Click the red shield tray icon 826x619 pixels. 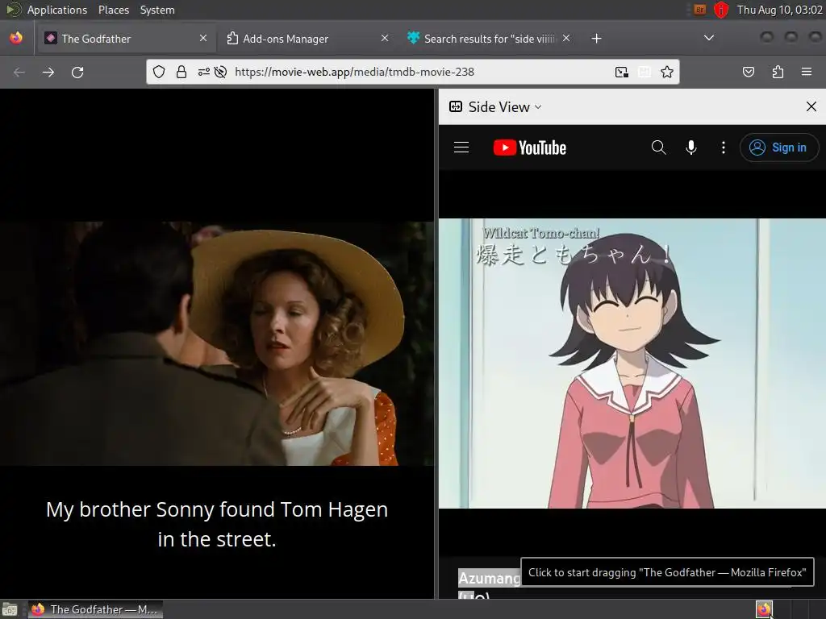[x=720, y=10]
